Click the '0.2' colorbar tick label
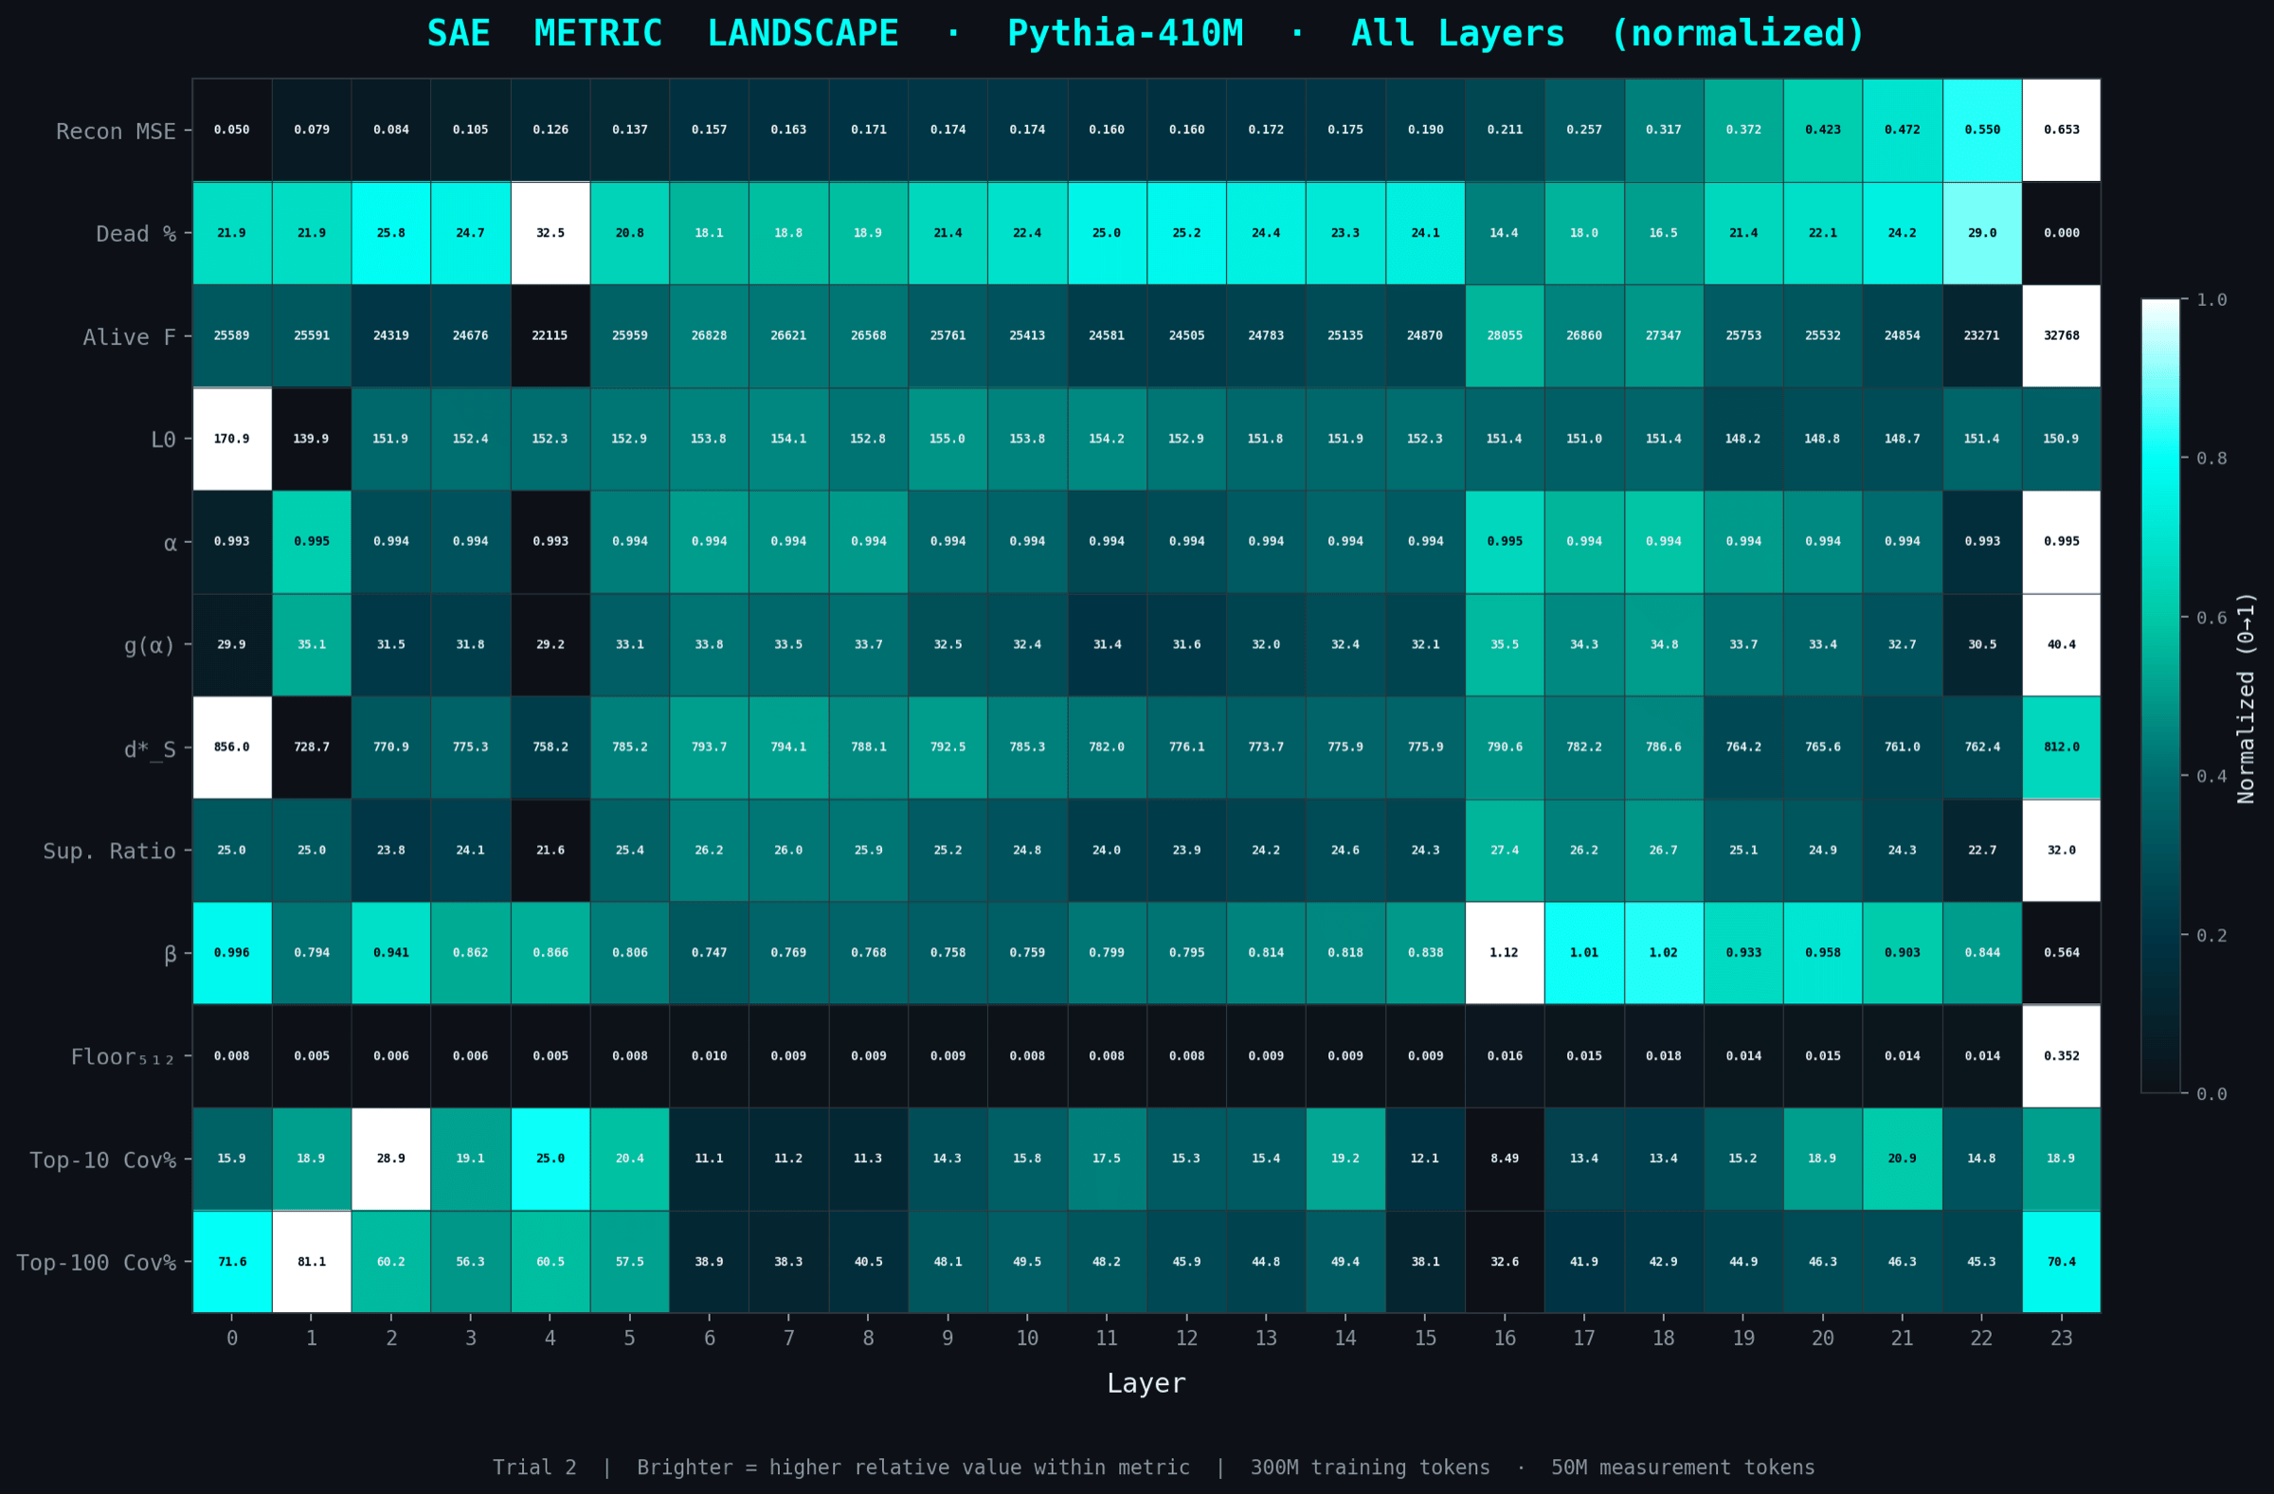This screenshot has height=1494, width=2274. coord(2211,935)
